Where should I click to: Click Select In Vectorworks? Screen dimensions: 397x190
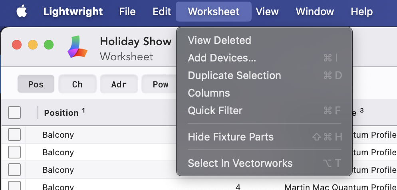coord(240,163)
